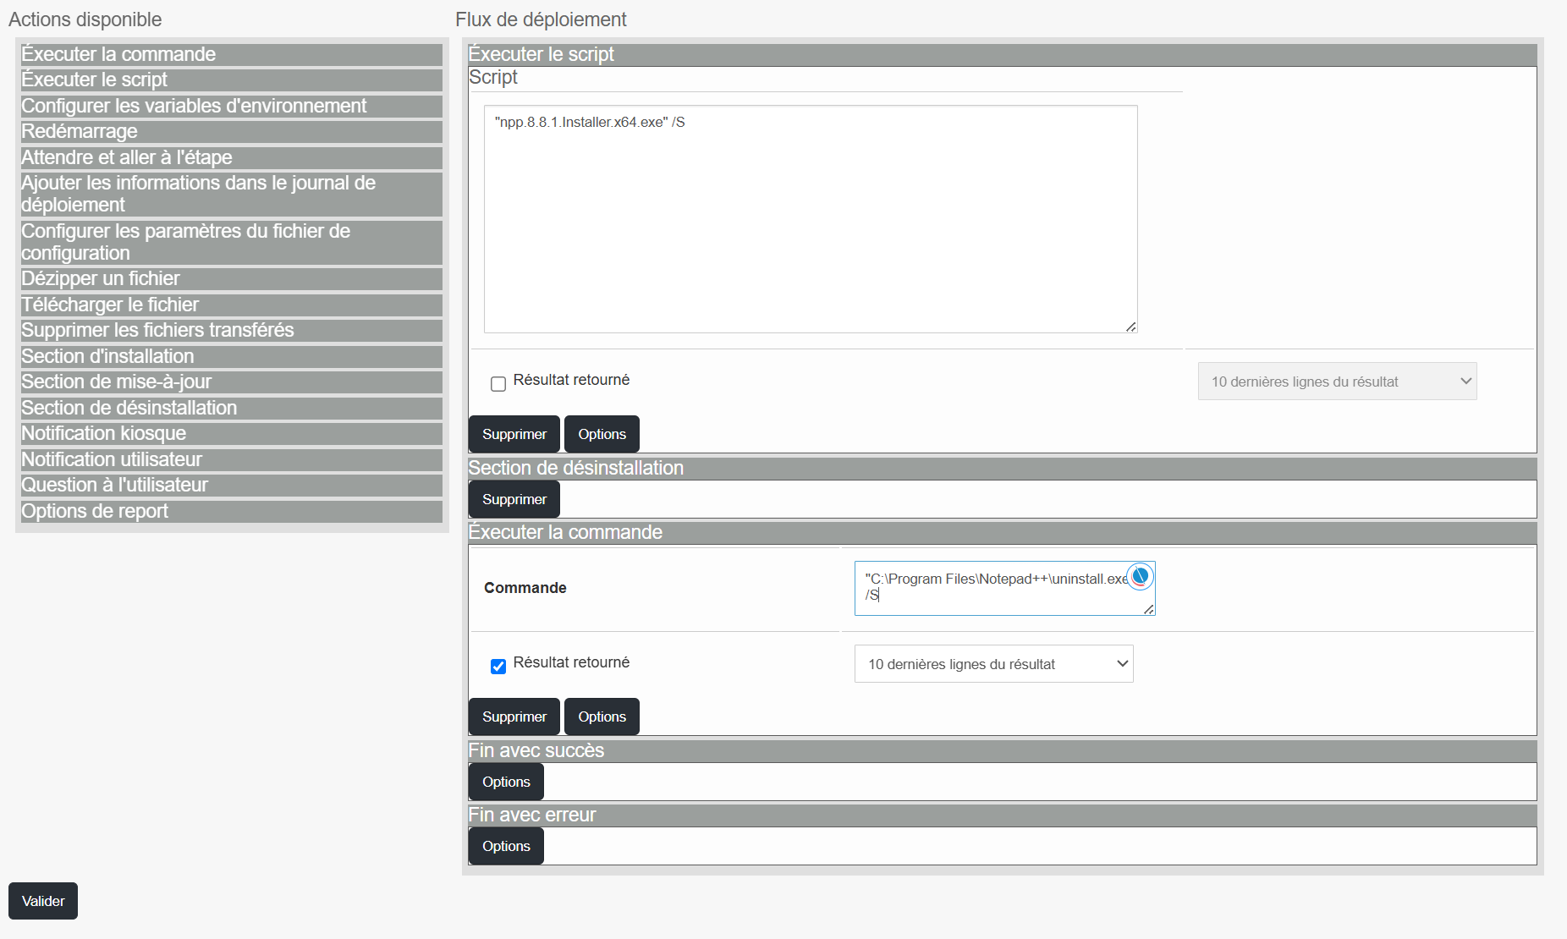This screenshot has height=939, width=1567.
Task: Focus the Commande uninstall path field
Action: 1004,588
